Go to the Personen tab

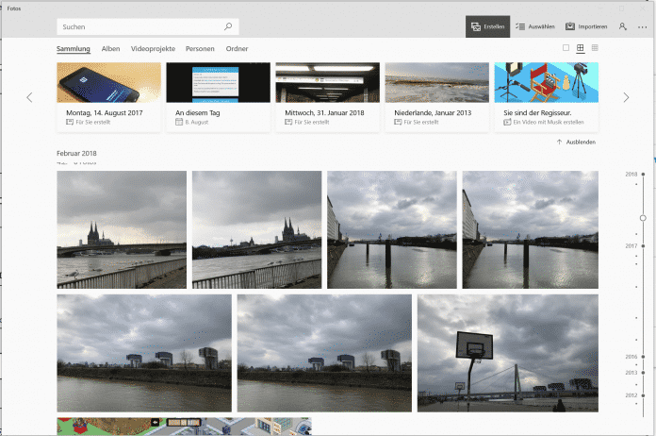click(200, 48)
